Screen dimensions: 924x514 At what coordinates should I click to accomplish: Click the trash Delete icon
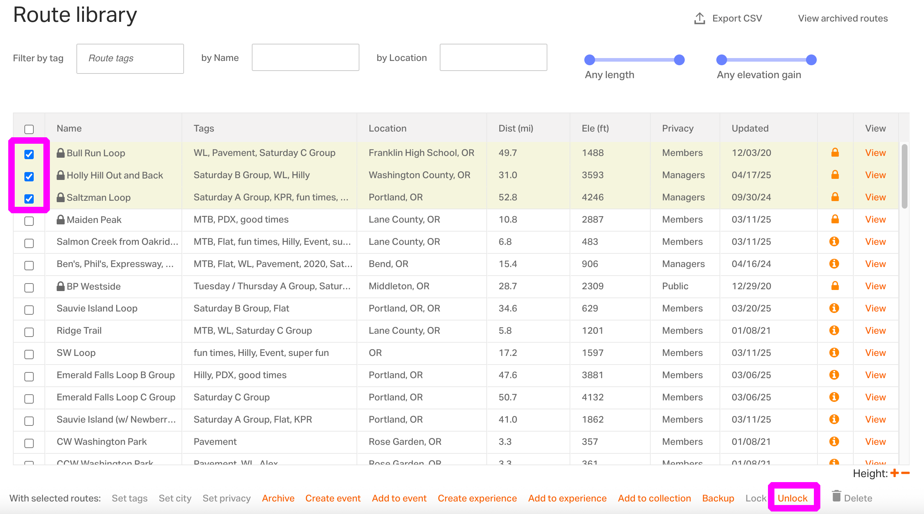pyautogui.click(x=836, y=496)
